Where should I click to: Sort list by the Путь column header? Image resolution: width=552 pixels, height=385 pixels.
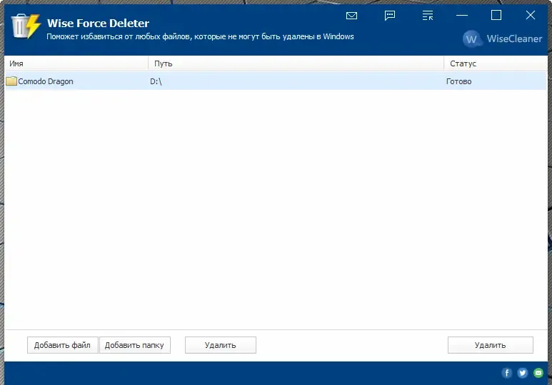(x=296, y=63)
